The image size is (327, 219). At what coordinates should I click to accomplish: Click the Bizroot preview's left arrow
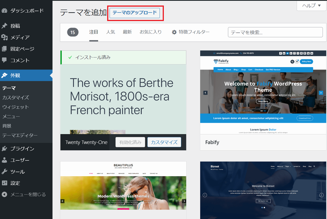click(205, 195)
